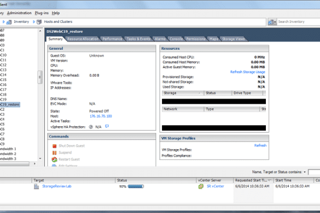Screen dimensions: 320x213
Task: Switch to the Storage Views tab
Action: point(233,39)
